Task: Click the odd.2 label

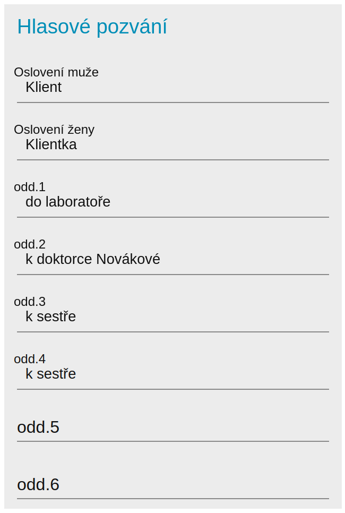Action: coord(30,244)
